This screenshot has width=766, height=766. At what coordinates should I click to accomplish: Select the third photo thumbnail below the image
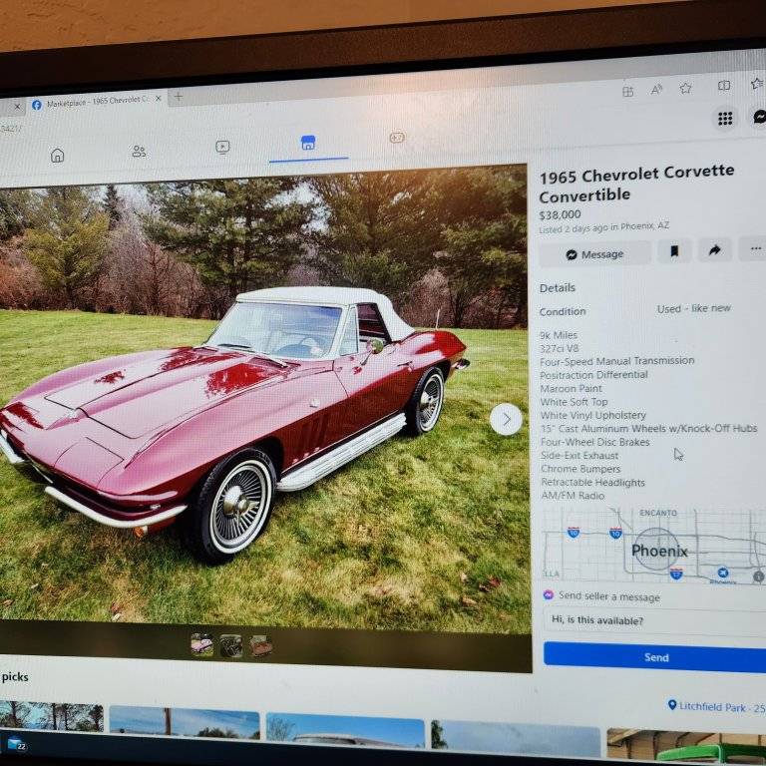261,645
